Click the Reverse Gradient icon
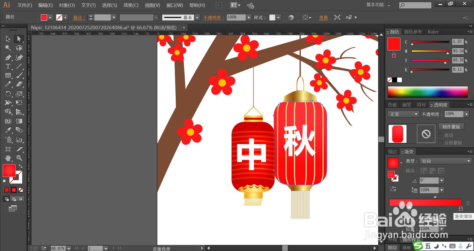 click(393, 188)
